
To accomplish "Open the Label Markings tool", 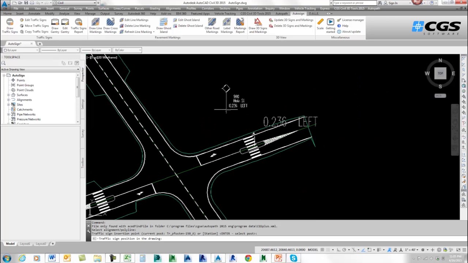I will (227, 26).
